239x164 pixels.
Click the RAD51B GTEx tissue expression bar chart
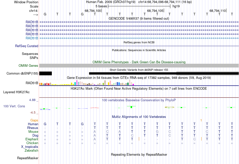coord(87,82)
